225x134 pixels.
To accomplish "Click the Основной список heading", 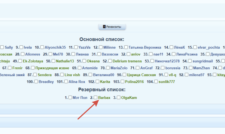I will [102, 40].
